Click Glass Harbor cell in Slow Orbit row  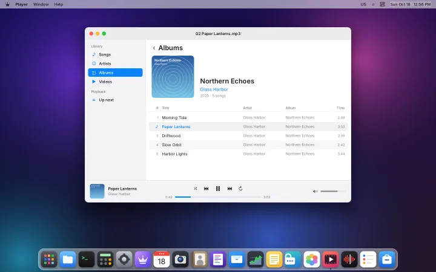tap(254, 145)
